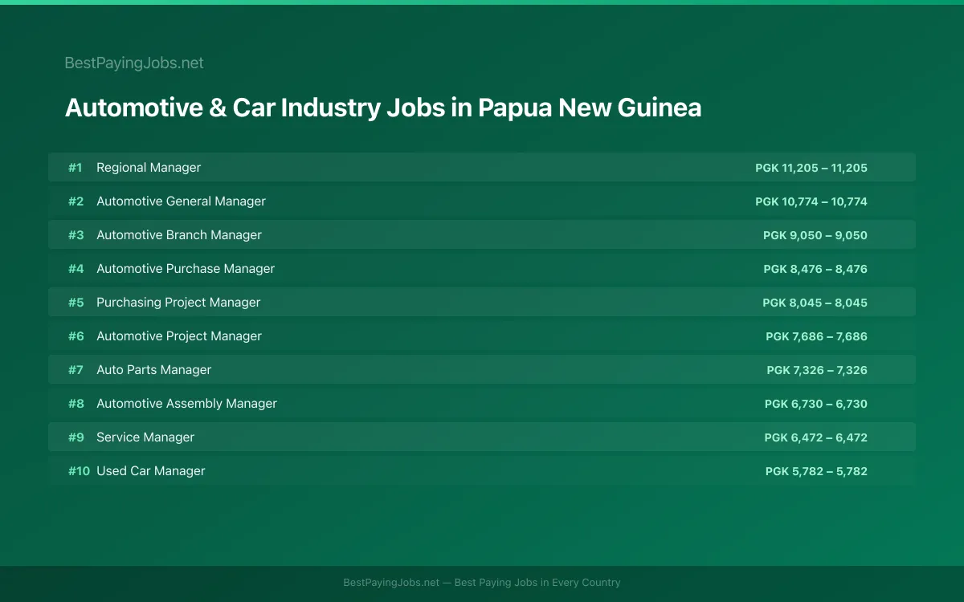
Task: Click salary PGK 5,782 – 5,782
Action: pos(816,471)
